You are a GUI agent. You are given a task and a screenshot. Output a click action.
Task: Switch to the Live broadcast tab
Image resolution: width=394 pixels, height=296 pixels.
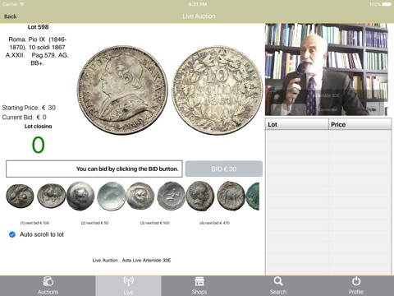[x=128, y=281]
